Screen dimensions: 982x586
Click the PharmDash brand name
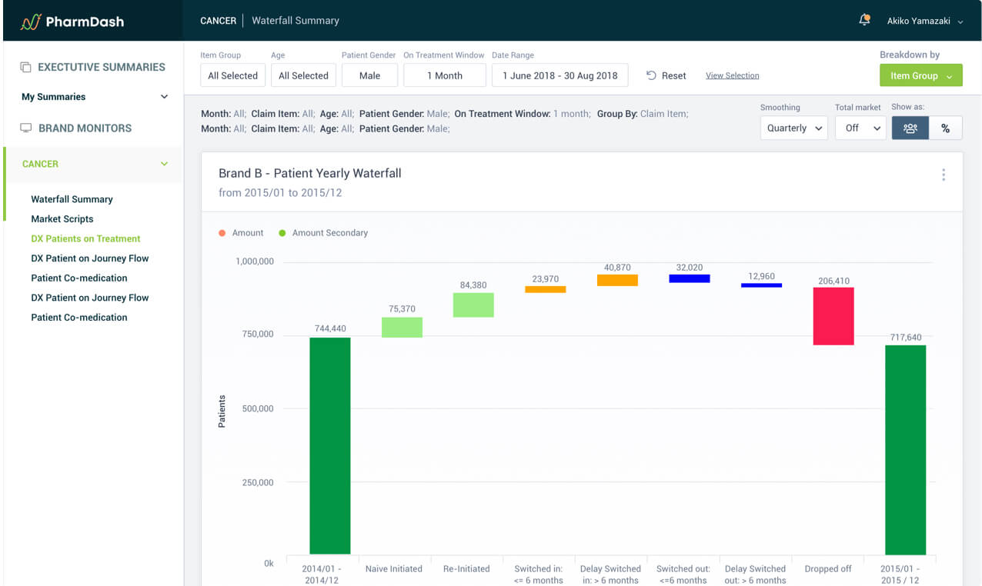(85, 22)
